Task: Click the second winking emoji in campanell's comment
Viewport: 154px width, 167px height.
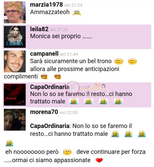Action: tap(132, 62)
